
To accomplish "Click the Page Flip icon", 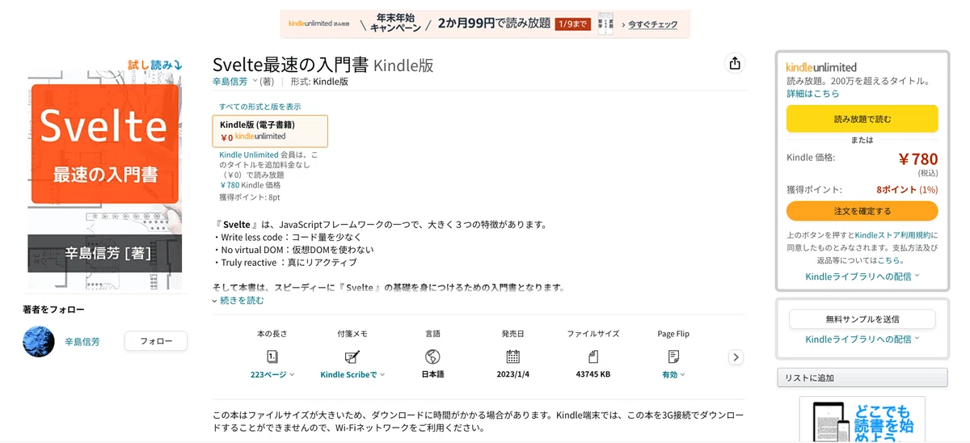I will [673, 357].
